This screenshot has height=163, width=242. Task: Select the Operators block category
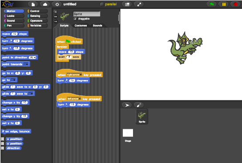click(x=37, y=20)
